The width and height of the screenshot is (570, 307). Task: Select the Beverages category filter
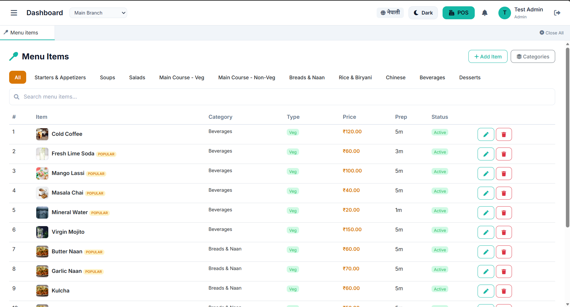(432, 77)
